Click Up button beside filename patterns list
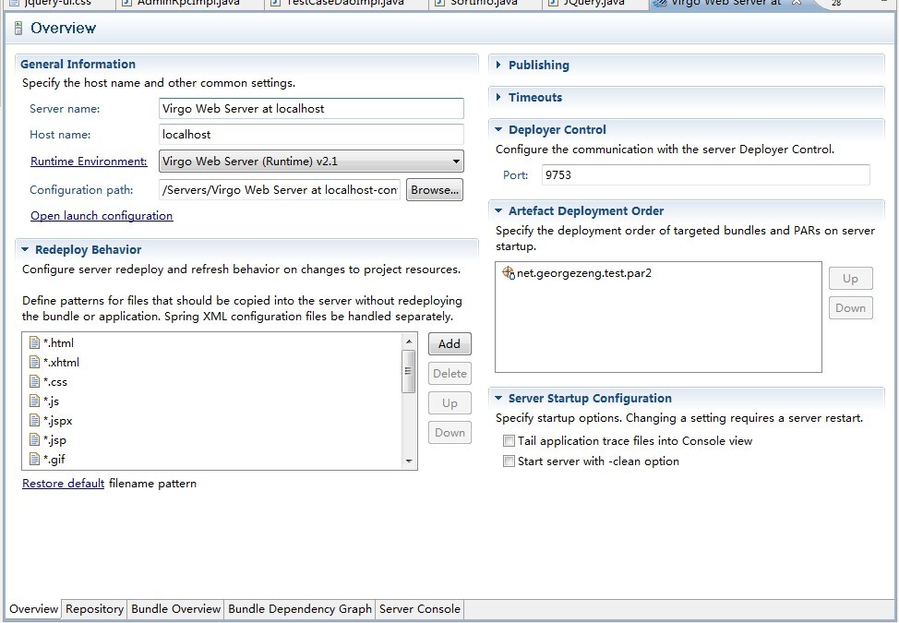Screen dimensions: 899x623 [x=449, y=403]
